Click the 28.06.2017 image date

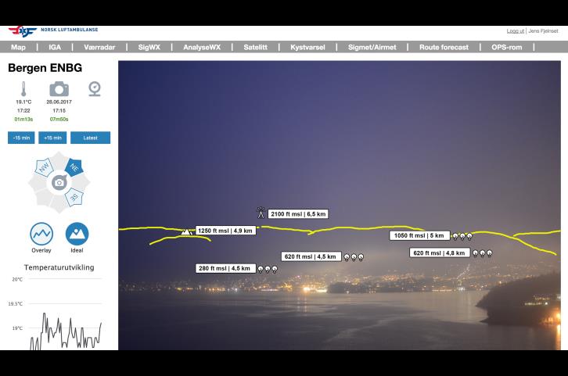[59, 102]
